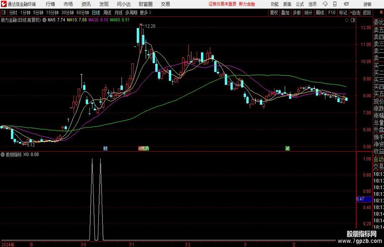The image size is (384, 247).
Task: Click the MA10: 7.88 label
Action: pyautogui.click(x=77, y=20)
